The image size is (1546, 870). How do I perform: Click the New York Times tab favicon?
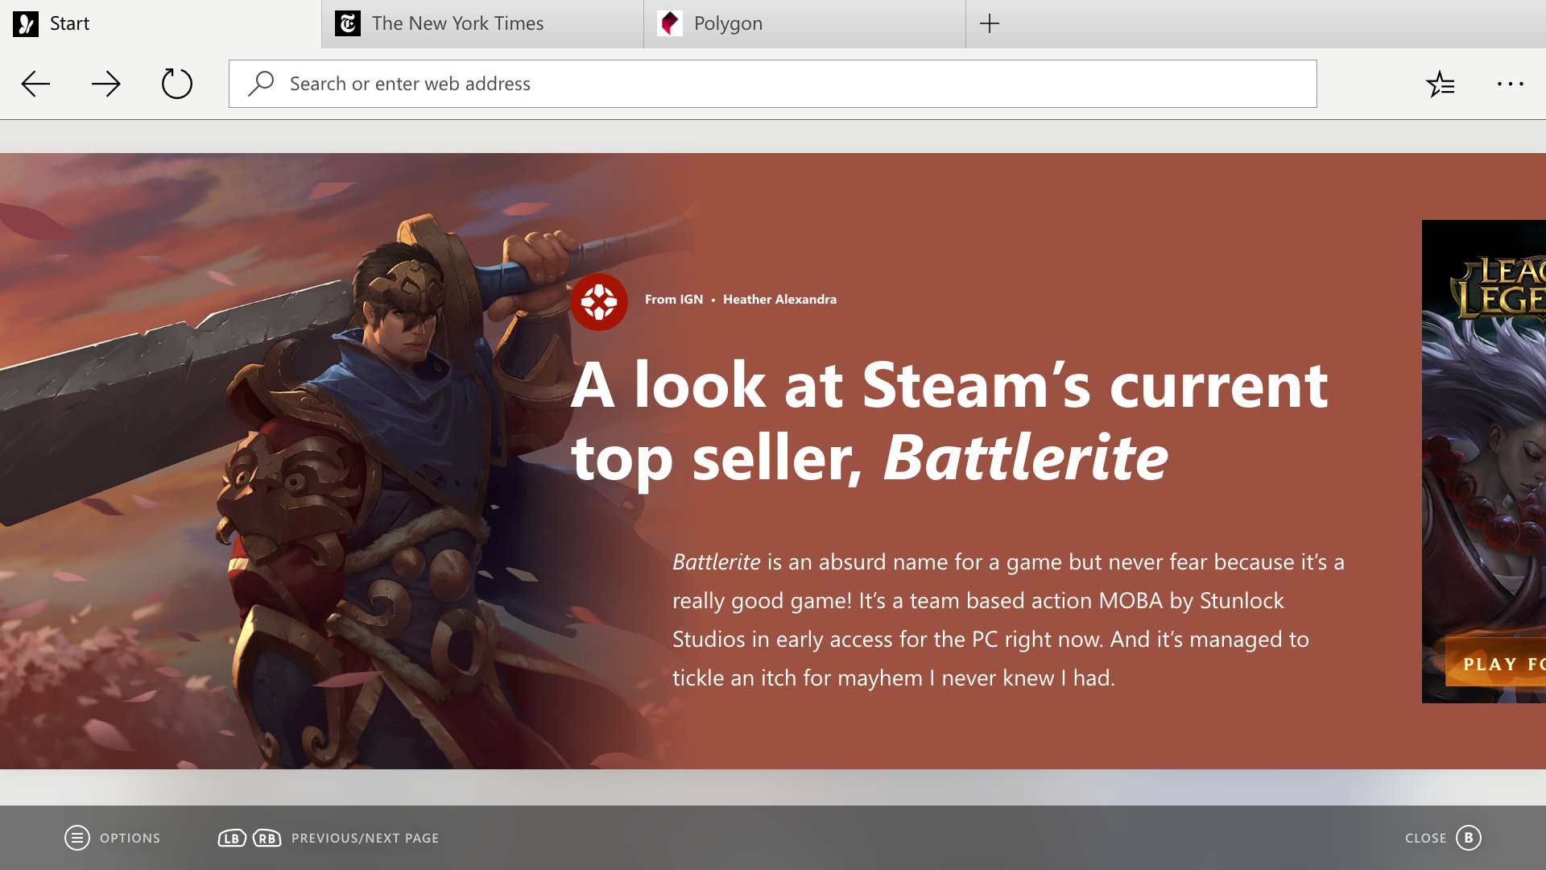pos(348,23)
